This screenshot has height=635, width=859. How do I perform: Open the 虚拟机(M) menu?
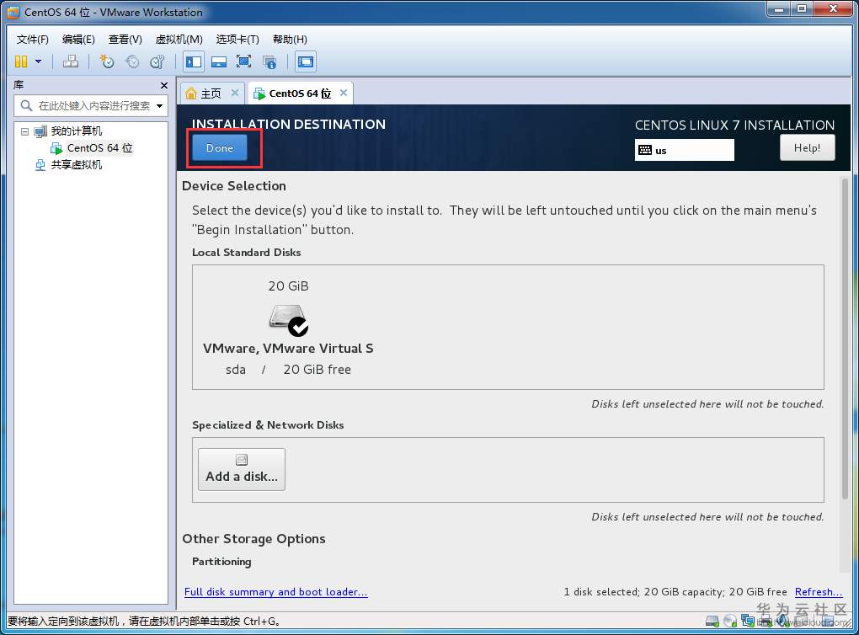pos(179,40)
